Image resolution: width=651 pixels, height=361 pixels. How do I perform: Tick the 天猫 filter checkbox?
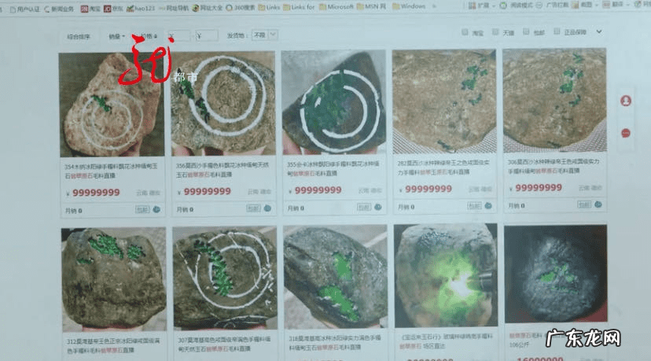click(496, 33)
